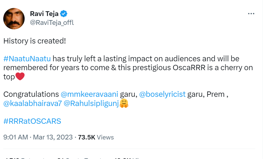269x159 pixels.
Task: Open the @RaviTeja_offl handle
Action: (52, 23)
